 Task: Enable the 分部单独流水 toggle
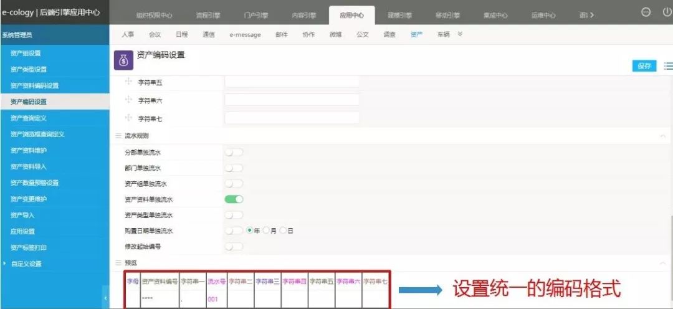[x=234, y=152]
